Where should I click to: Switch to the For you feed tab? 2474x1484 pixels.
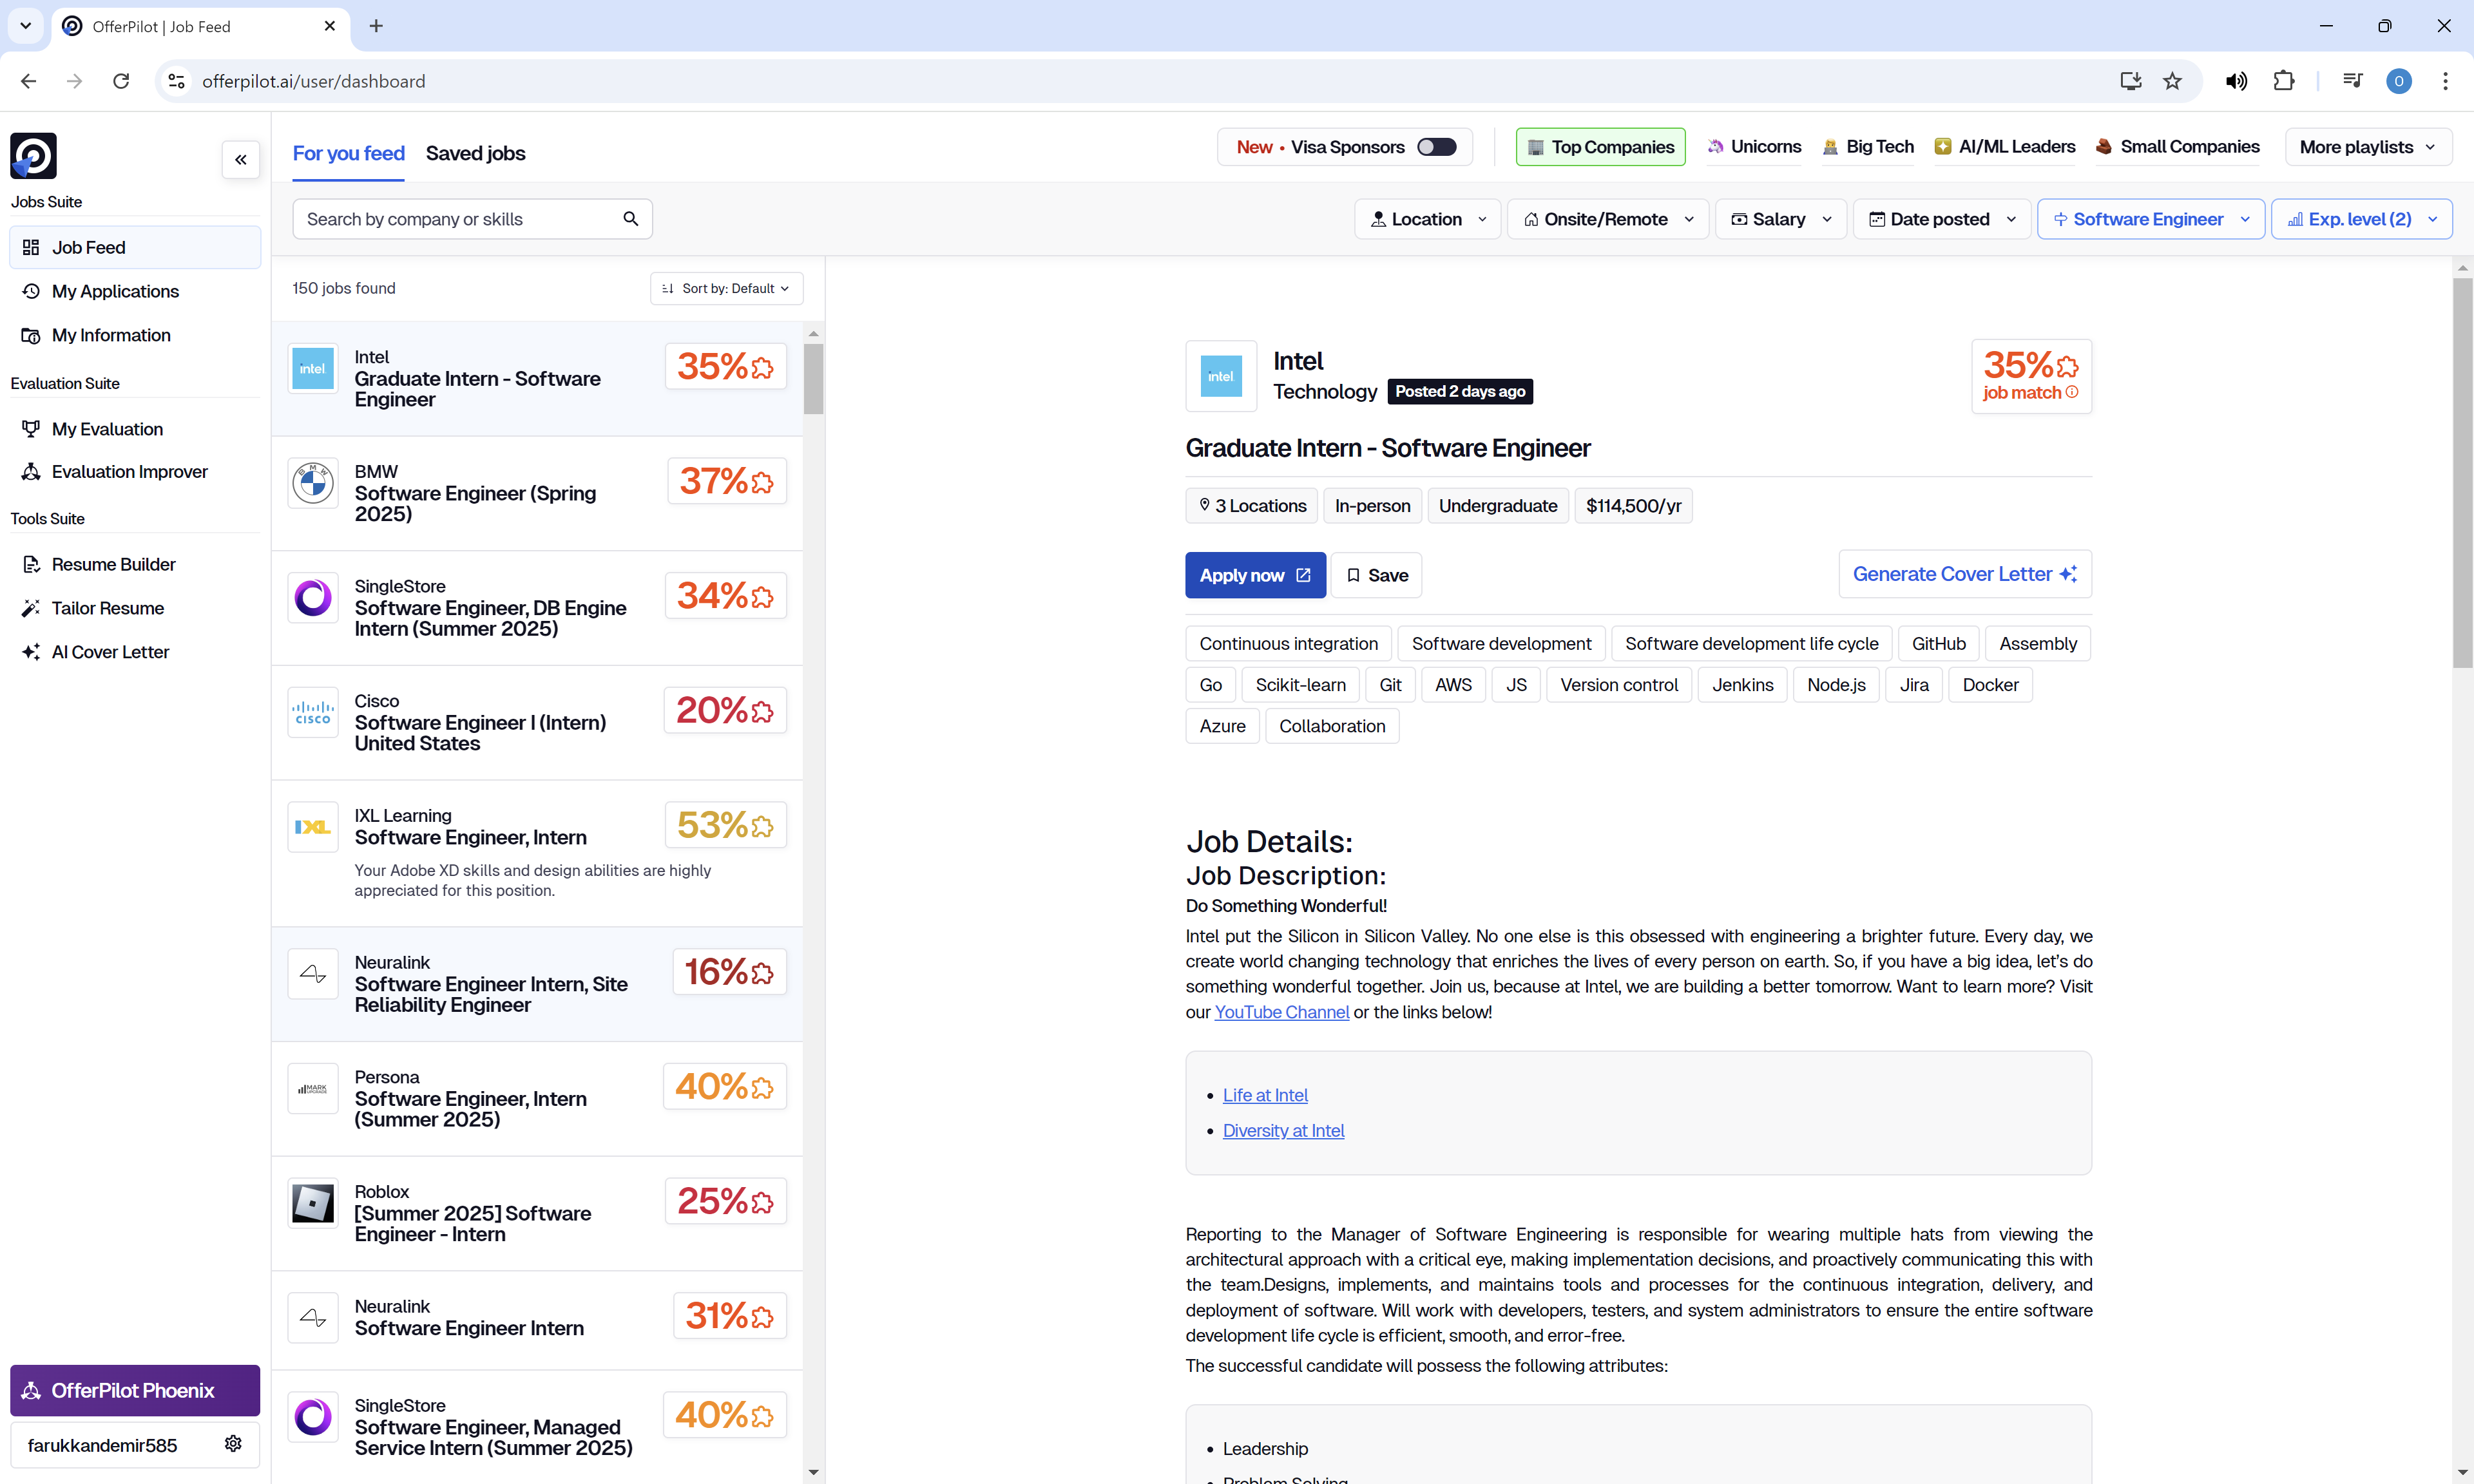[x=348, y=153]
